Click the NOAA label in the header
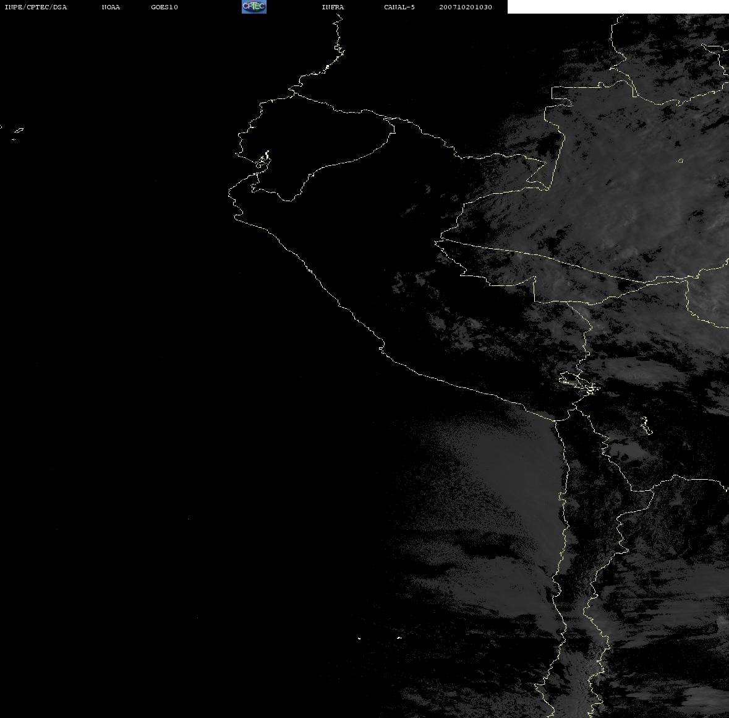The image size is (729, 718). tap(111, 7)
